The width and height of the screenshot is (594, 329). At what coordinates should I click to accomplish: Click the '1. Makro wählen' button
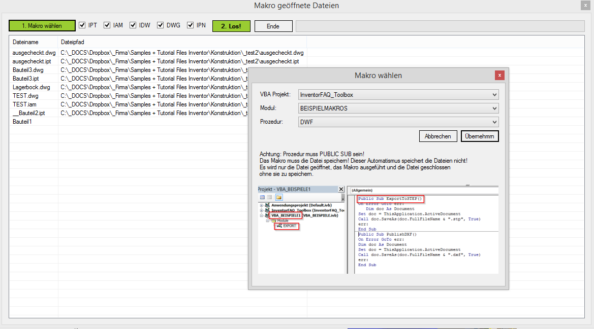point(42,26)
